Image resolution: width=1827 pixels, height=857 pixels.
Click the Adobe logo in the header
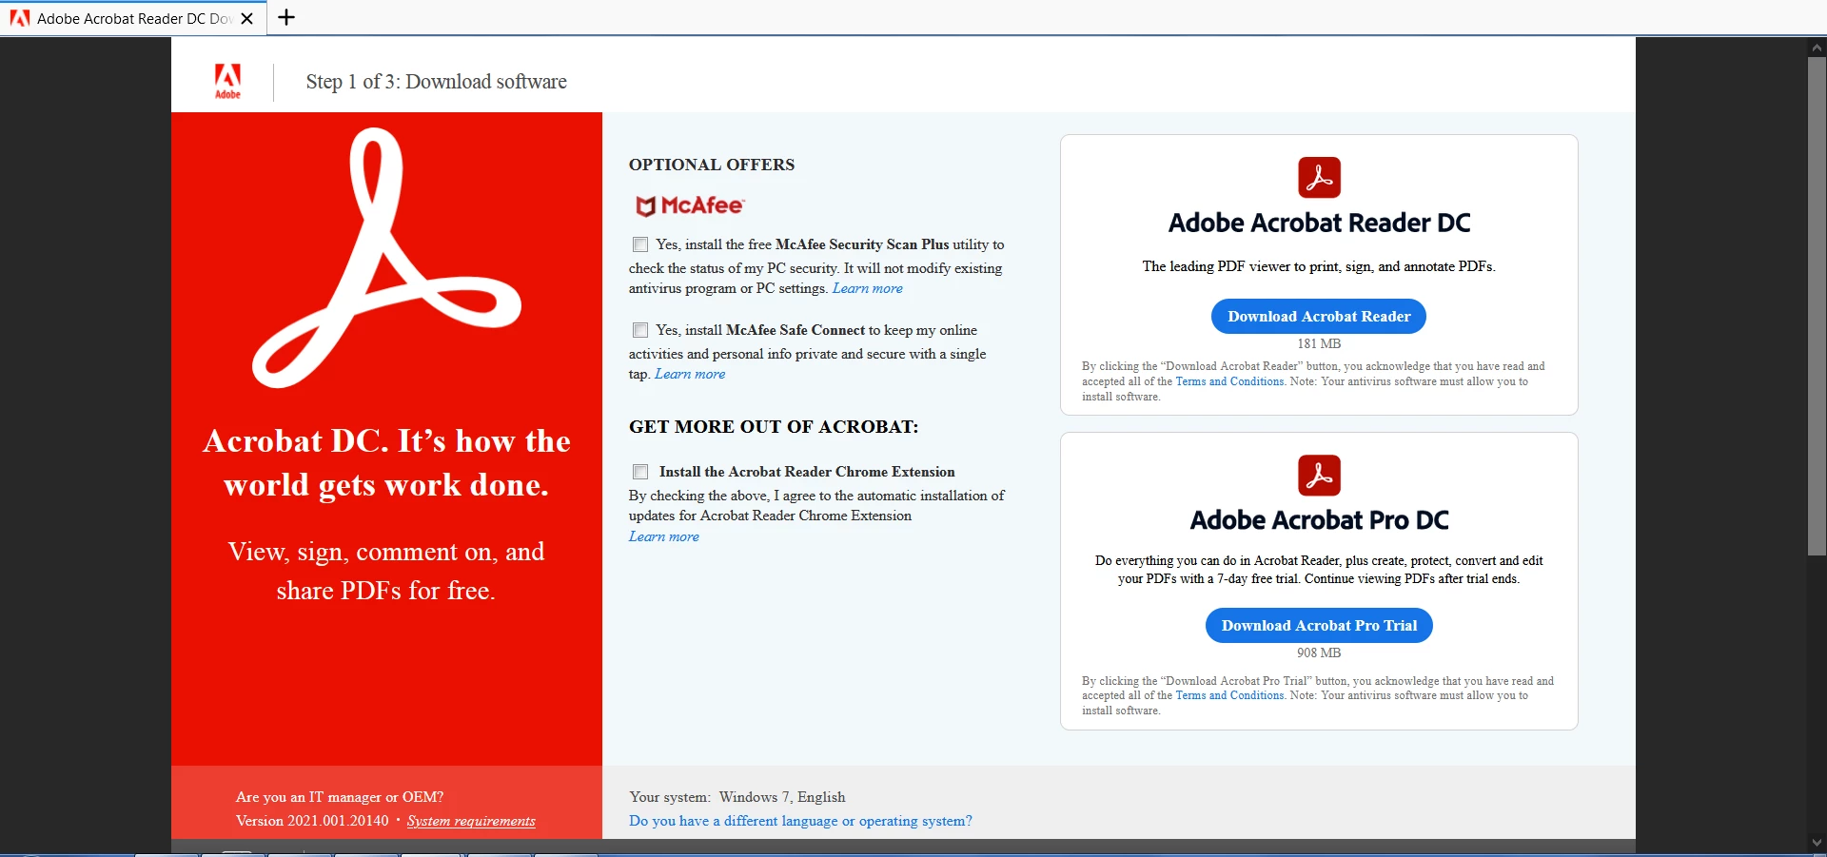pos(227,82)
